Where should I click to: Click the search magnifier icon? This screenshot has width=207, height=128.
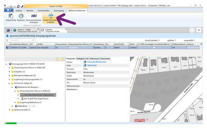coord(7,40)
